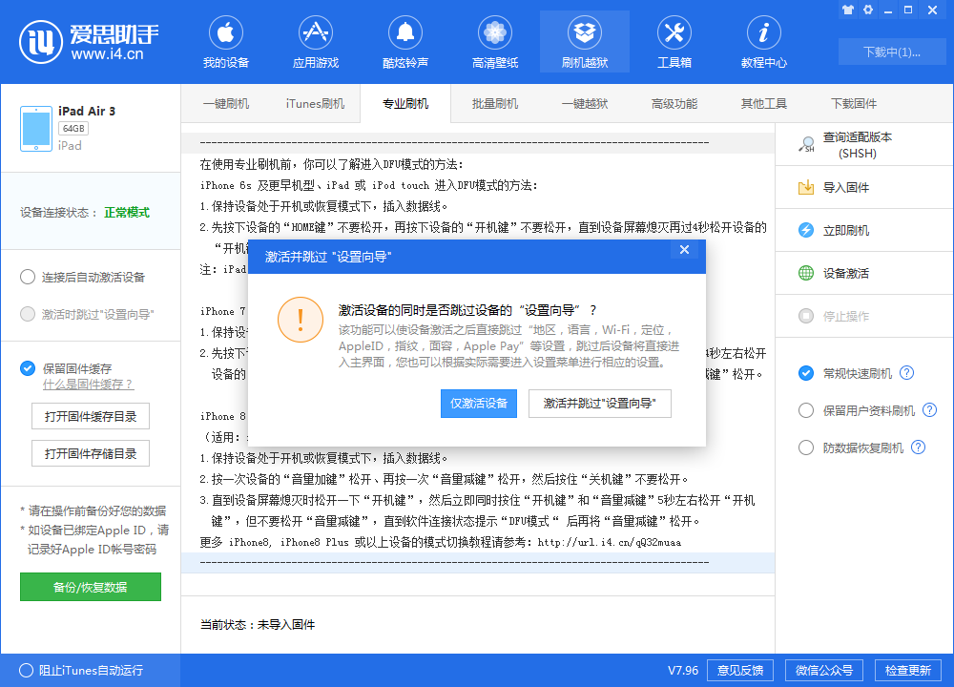Open 刷机越狱 flash and jailbreak section

pos(584,40)
